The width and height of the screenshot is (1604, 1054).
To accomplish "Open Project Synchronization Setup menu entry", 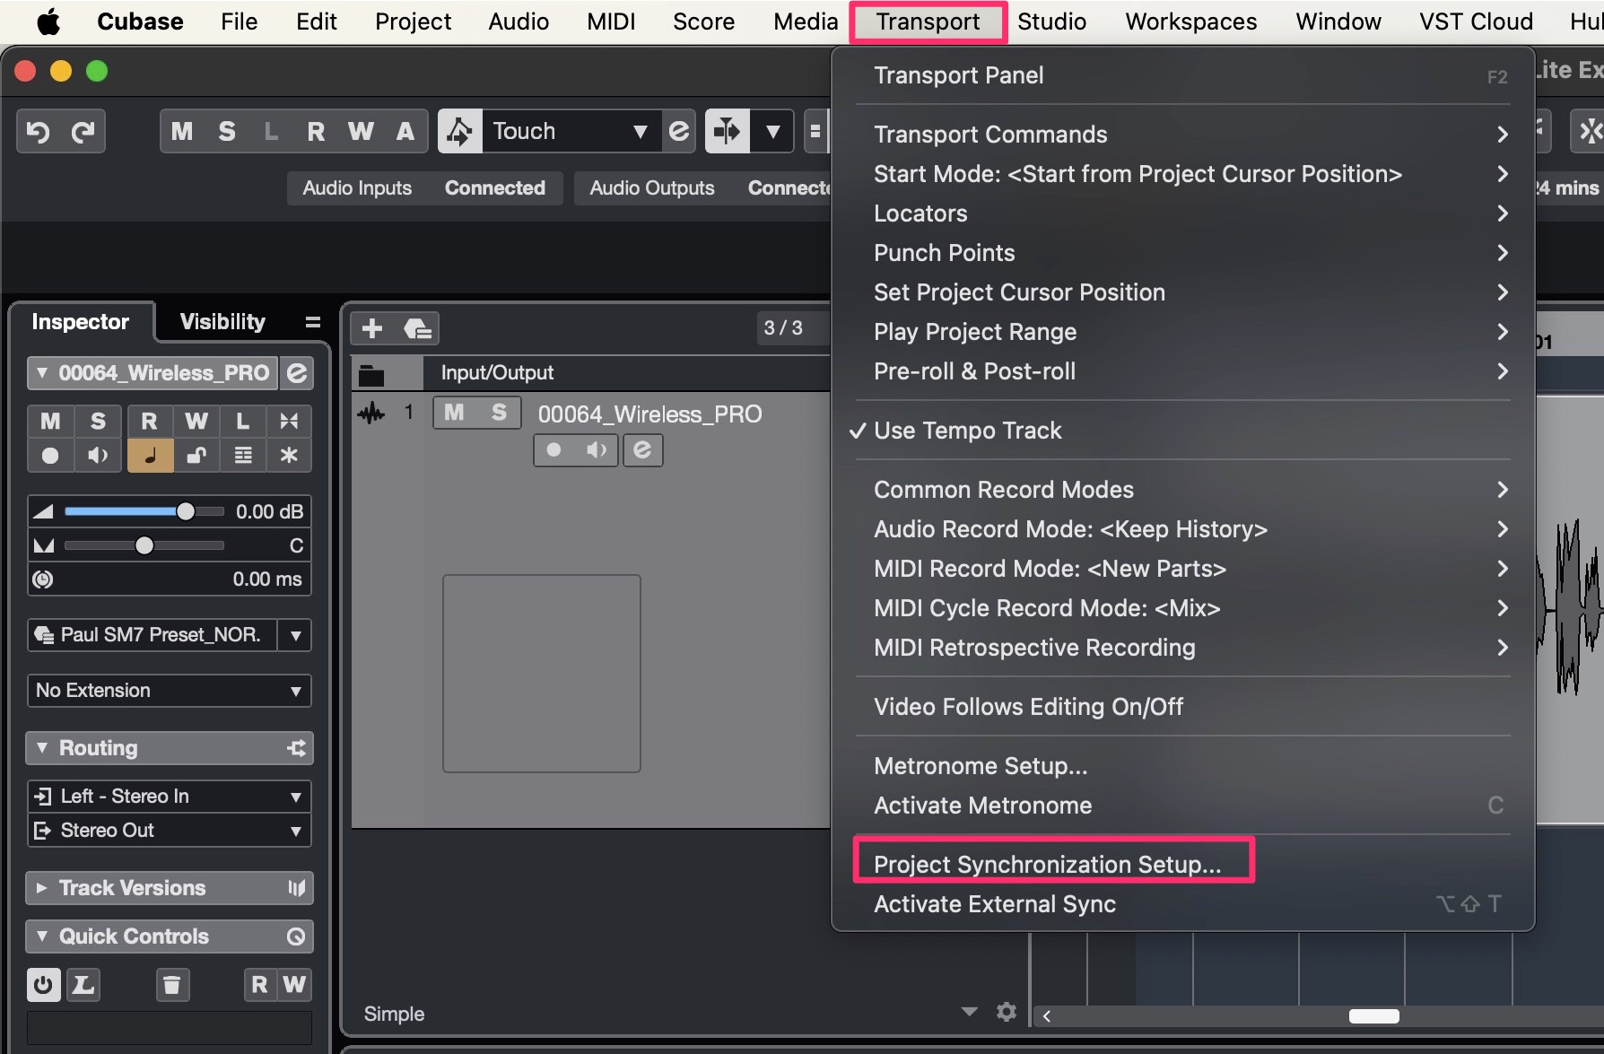I will click(x=1047, y=864).
